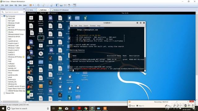The image size is (198, 111).
Task: Switch to the Windows XP Professional tab
Action: (x=61, y=10)
